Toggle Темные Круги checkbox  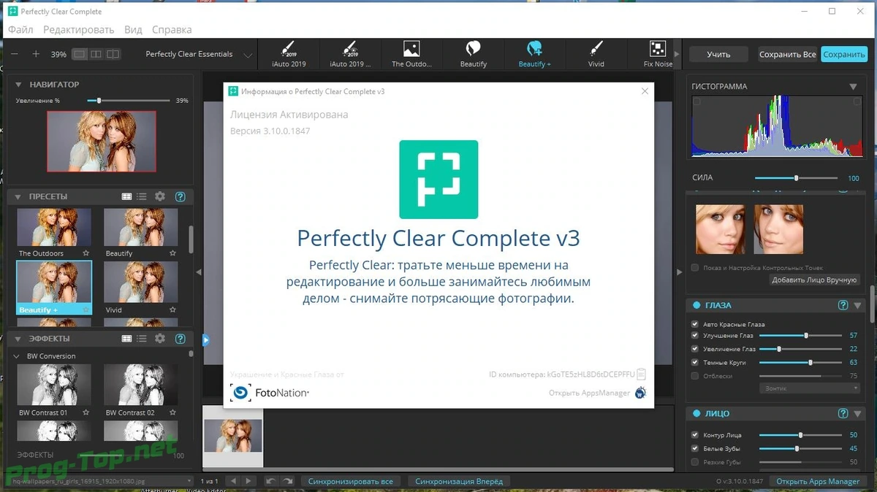[x=695, y=362]
